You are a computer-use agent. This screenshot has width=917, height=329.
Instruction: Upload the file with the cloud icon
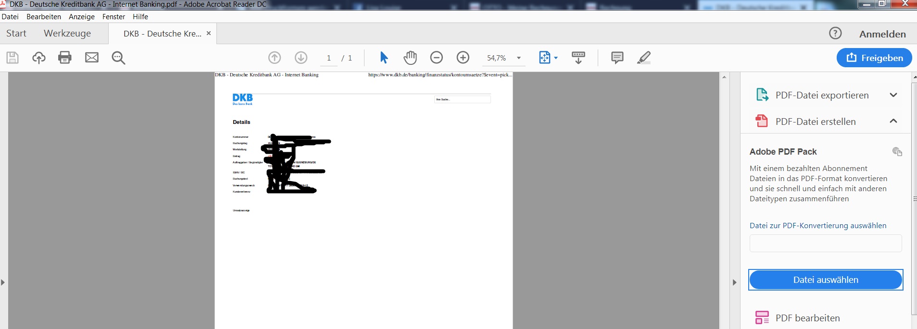click(39, 58)
